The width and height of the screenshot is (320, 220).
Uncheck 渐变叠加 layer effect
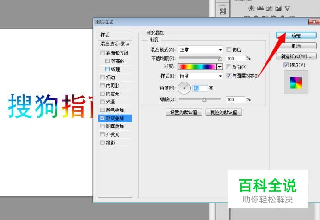tap(102, 118)
